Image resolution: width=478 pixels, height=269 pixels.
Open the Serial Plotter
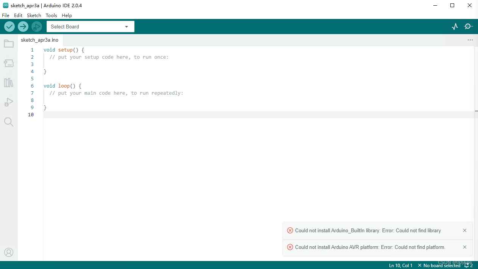coord(455,27)
